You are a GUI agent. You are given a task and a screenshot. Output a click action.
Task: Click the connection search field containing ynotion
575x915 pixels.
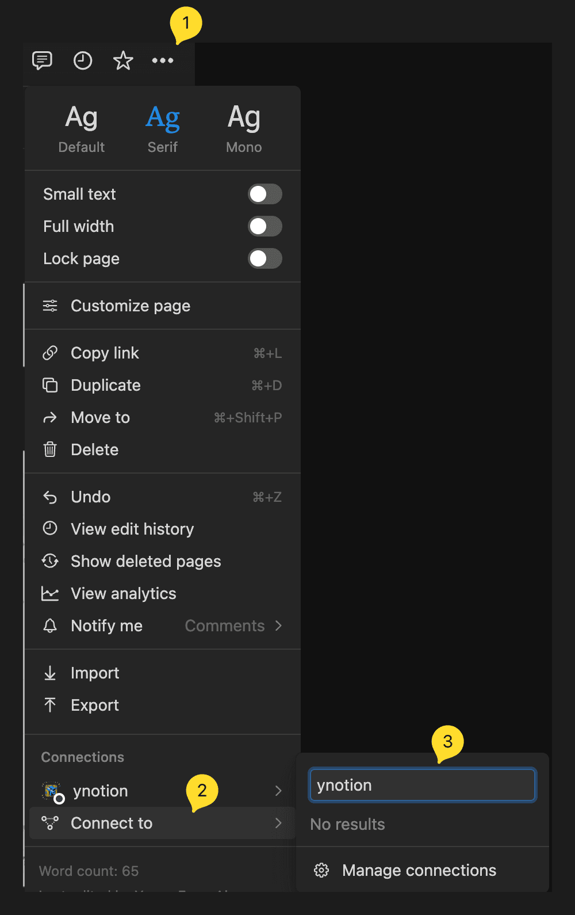click(423, 786)
